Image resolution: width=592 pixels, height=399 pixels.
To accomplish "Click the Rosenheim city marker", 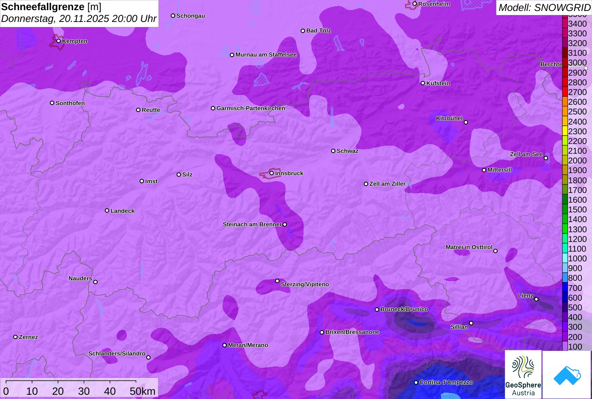I will [x=415, y=4].
